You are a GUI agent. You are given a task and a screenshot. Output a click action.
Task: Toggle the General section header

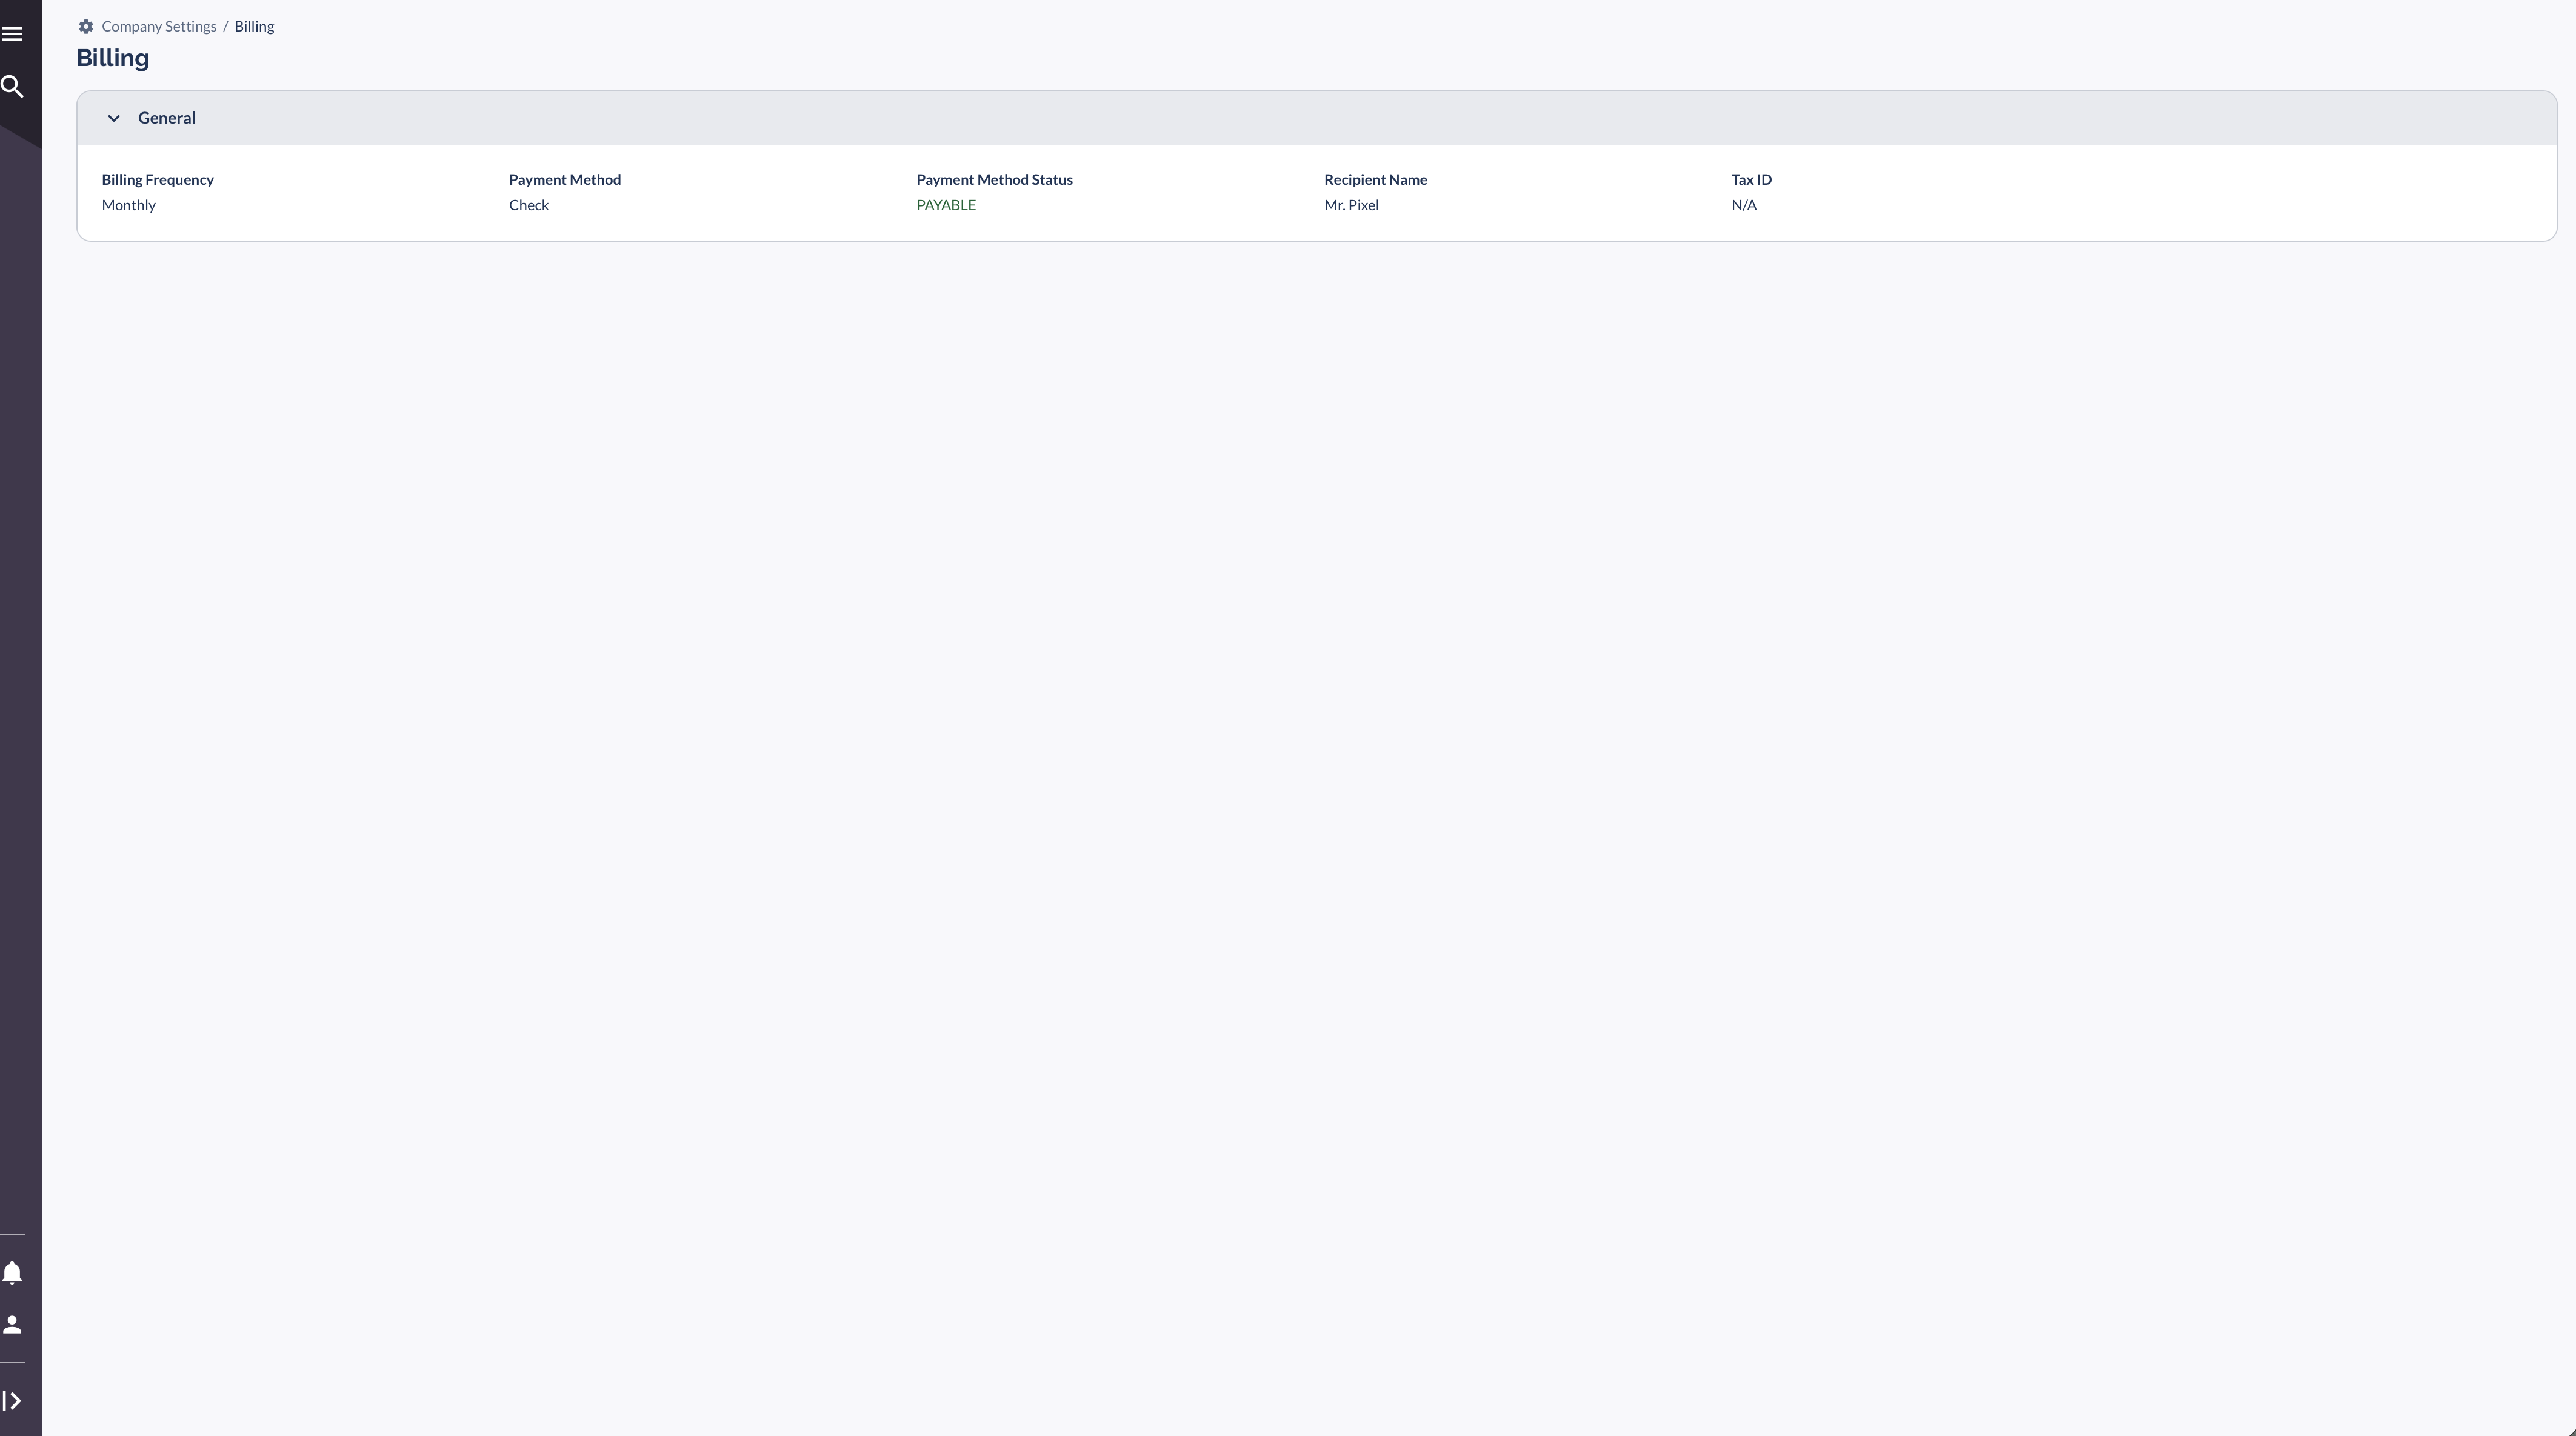[x=166, y=117]
